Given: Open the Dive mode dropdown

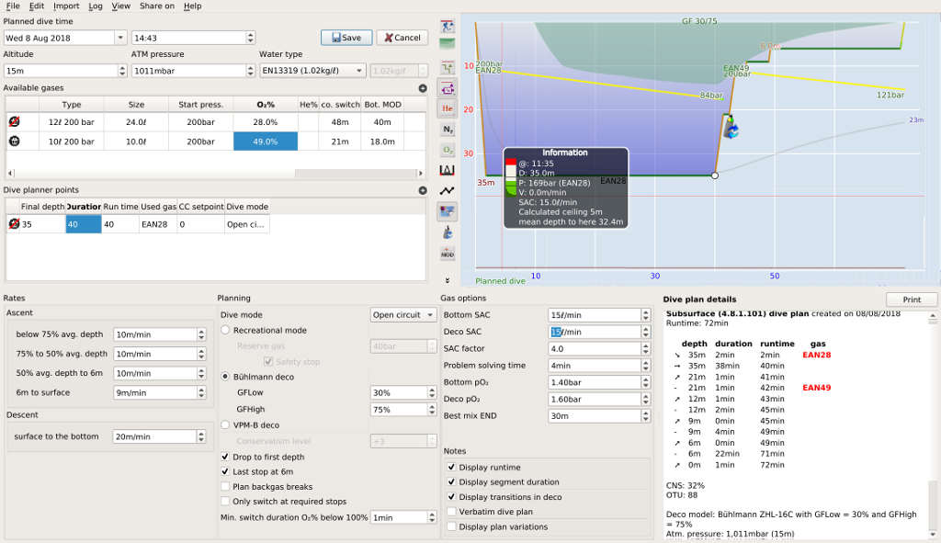Looking at the screenshot, I should [x=402, y=314].
